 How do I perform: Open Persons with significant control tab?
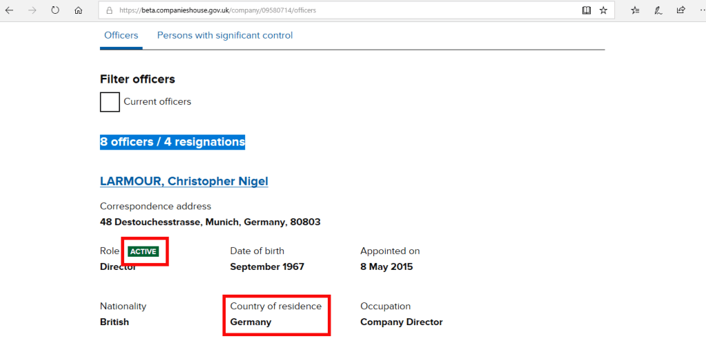tap(225, 36)
